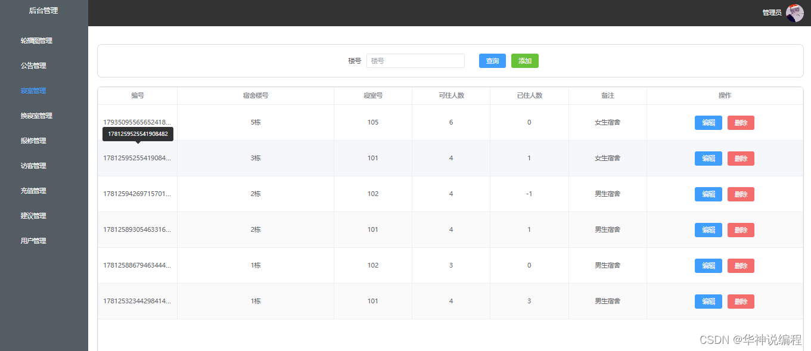Open 建议管理 in the sidebar
Viewport: 811px width, 351px height.
click(x=33, y=216)
